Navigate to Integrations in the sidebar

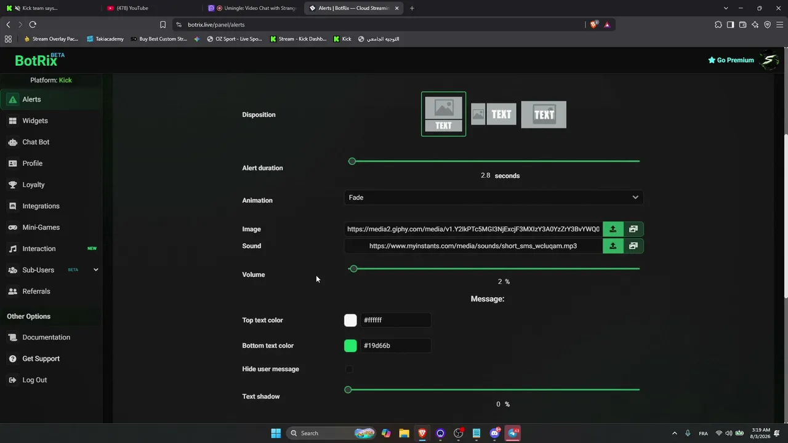[x=51, y=206]
